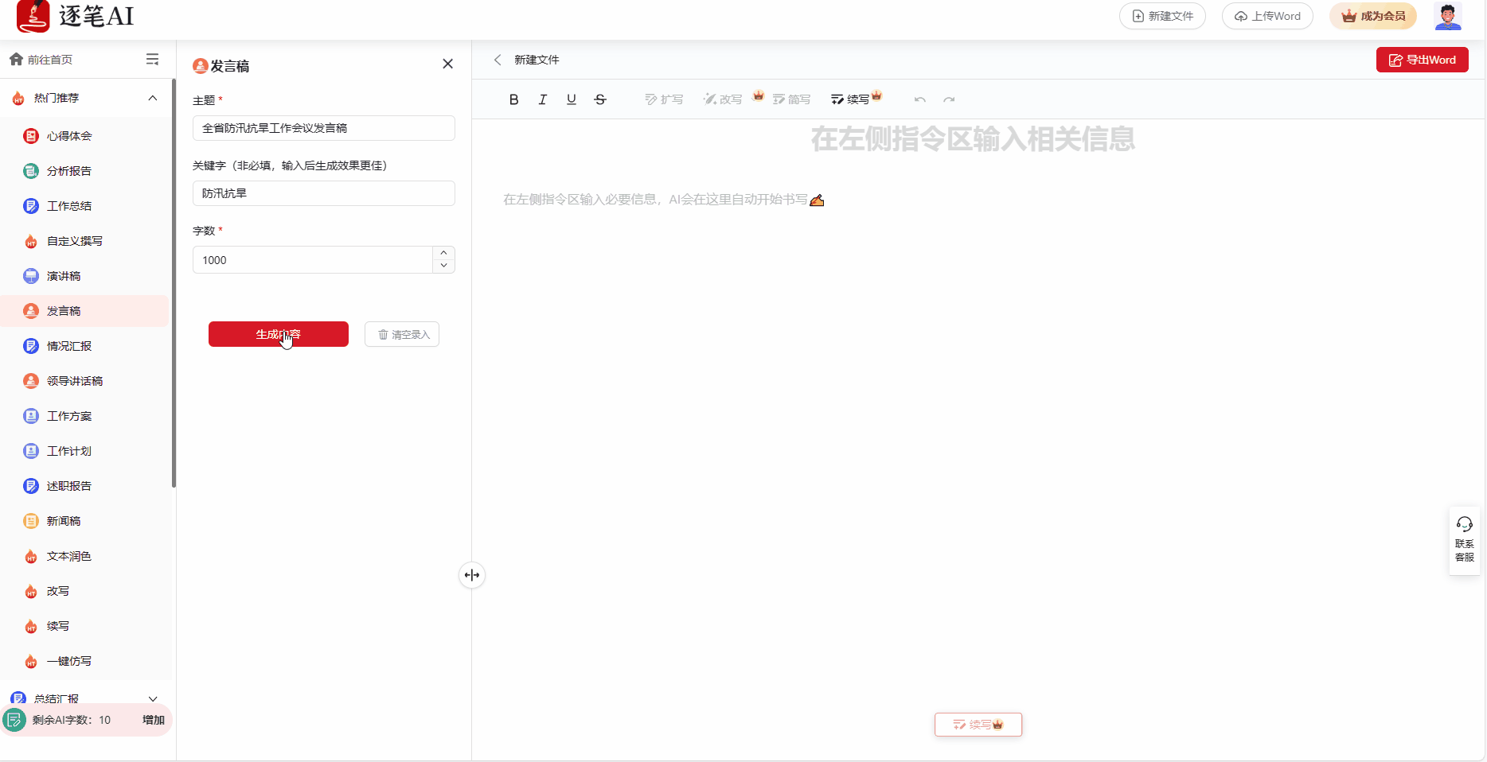
Task: Toggle italic formatting
Action: tap(542, 99)
